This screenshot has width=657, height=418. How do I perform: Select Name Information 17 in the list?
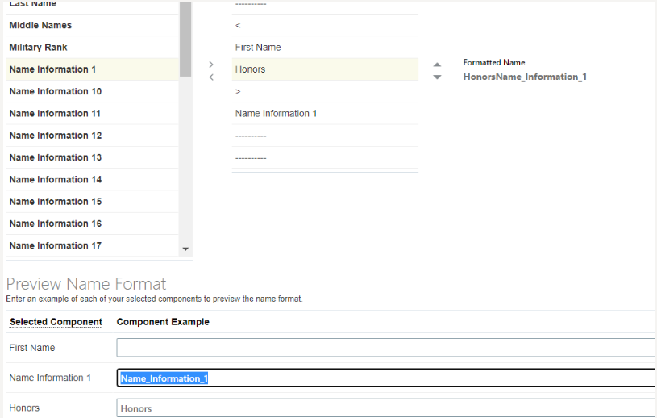[92, 245]
